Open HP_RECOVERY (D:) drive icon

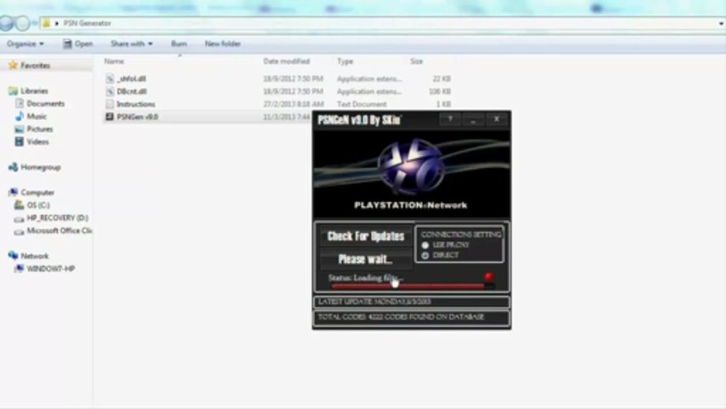pos(19,218)
